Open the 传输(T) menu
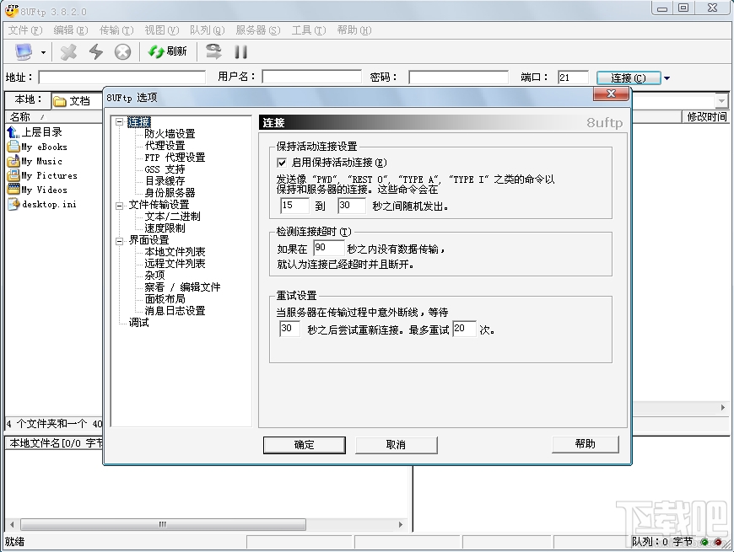734x552 pixels. [x=116, y=30]
